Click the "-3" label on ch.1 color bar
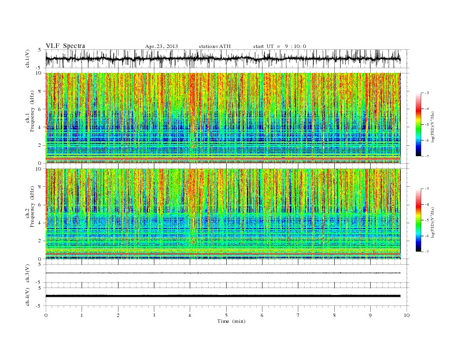 pos(426,93)
